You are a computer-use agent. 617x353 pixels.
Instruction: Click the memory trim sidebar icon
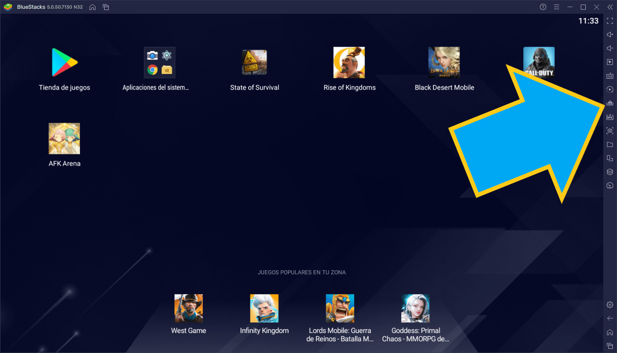[610, 103]
